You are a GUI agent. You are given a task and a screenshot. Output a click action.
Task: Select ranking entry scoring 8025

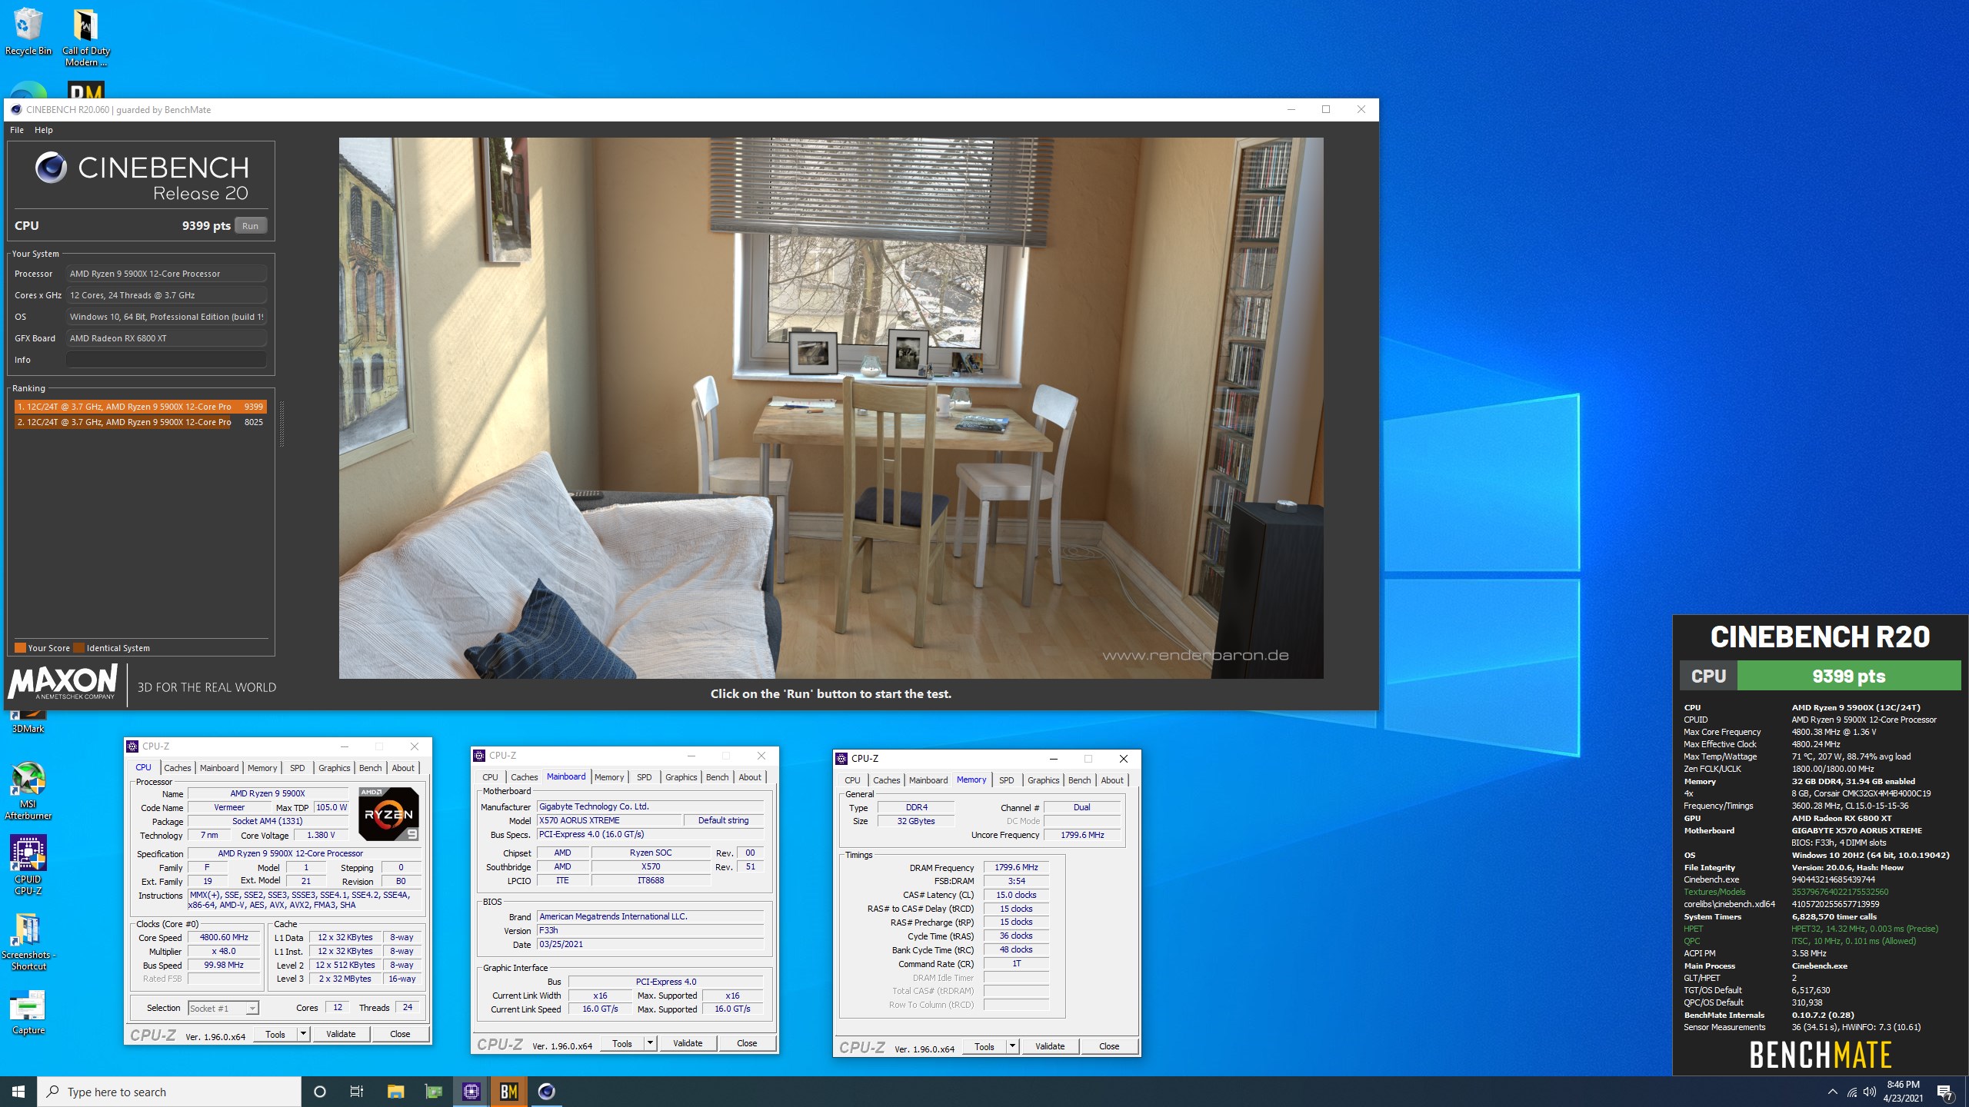pos(140,422)
